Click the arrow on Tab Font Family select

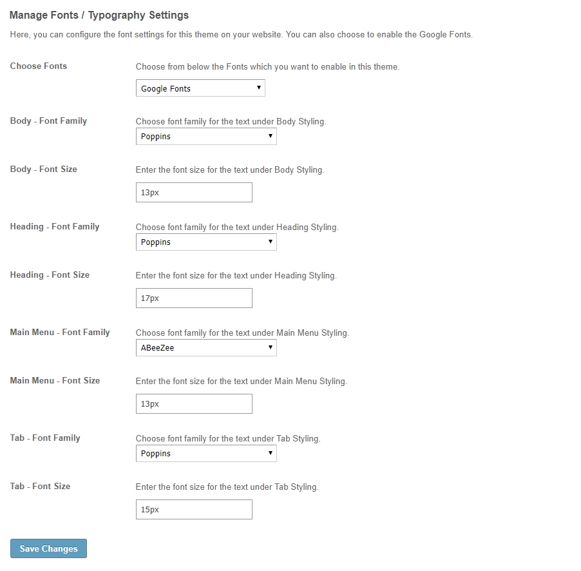point(271,453)
